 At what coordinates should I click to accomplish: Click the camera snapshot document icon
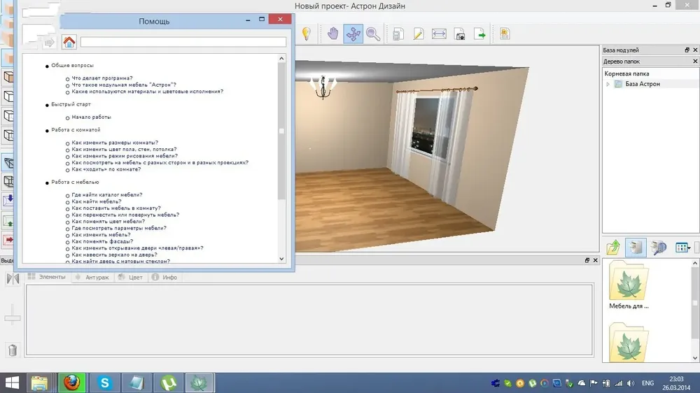point(459,34)
